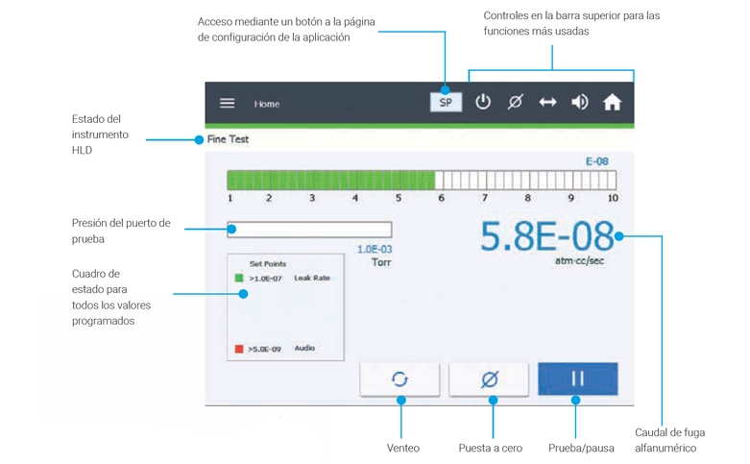Click the leak rate bar graph
The image size is (750, 464).
point(421,181)
